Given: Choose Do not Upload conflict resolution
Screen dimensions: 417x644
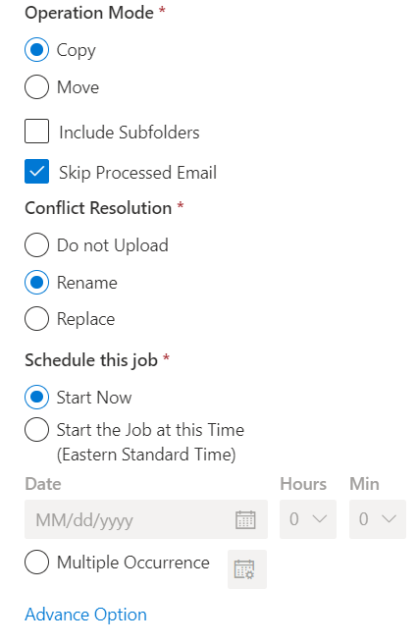Looking at the screenshot, I should click(37, 244).
